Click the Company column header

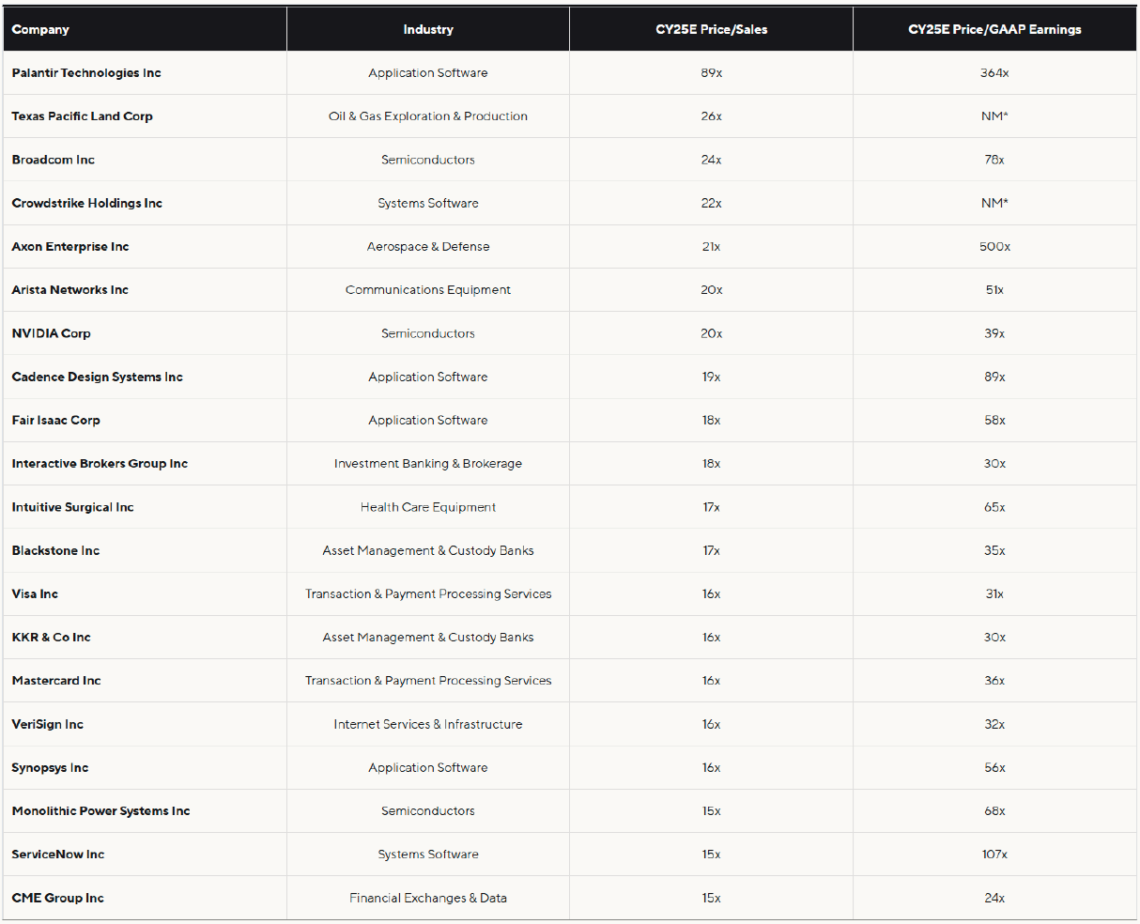pyautogui.click(x=40, y=29)
